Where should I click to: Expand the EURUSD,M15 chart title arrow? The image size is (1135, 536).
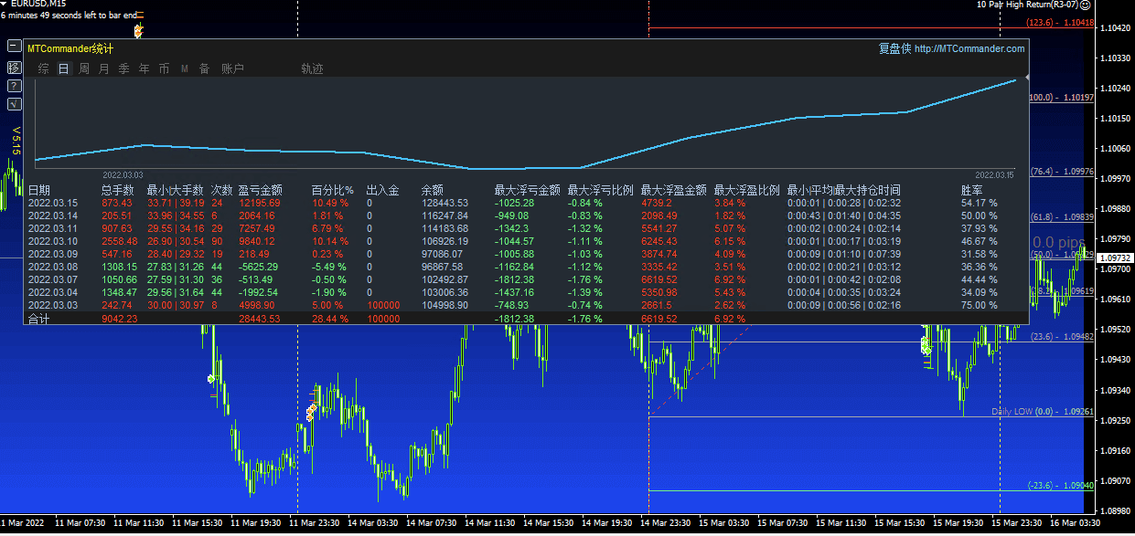point(5,5)
